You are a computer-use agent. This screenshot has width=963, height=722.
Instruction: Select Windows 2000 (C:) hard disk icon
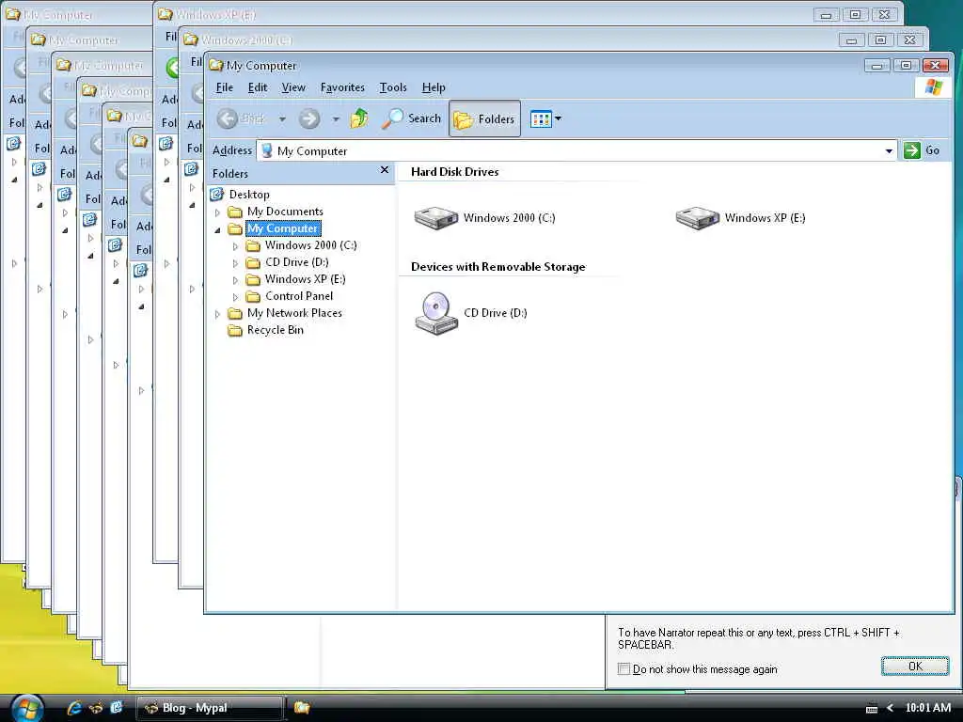tap(436, 218)
